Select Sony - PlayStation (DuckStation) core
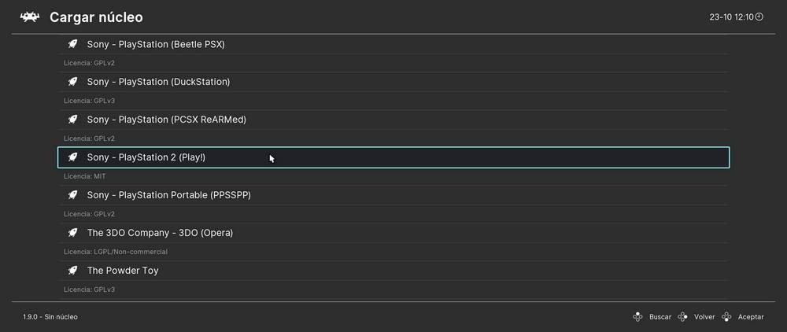Viewport: 787px width, 332px height. coord(393,82)
